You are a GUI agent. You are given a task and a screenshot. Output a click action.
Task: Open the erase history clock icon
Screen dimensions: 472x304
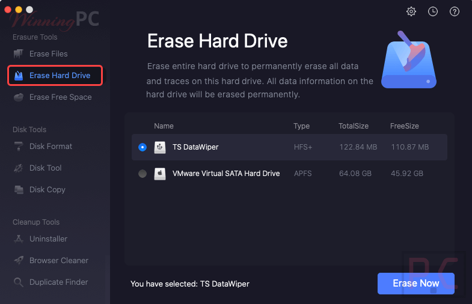[x=432, y=11]
